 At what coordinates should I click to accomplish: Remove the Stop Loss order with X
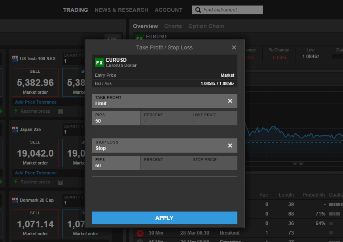tap(230, 146)
